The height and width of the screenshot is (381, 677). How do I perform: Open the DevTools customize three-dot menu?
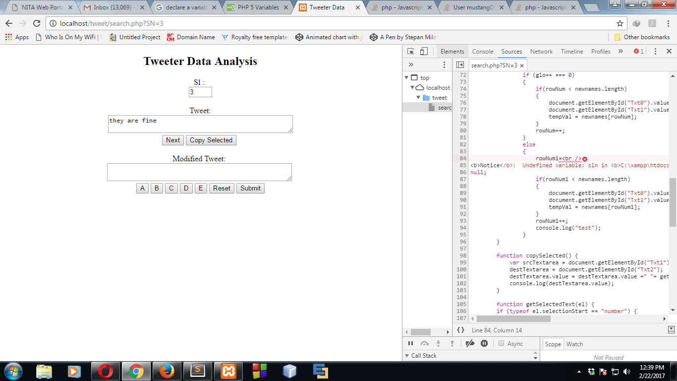click(655, 51)
